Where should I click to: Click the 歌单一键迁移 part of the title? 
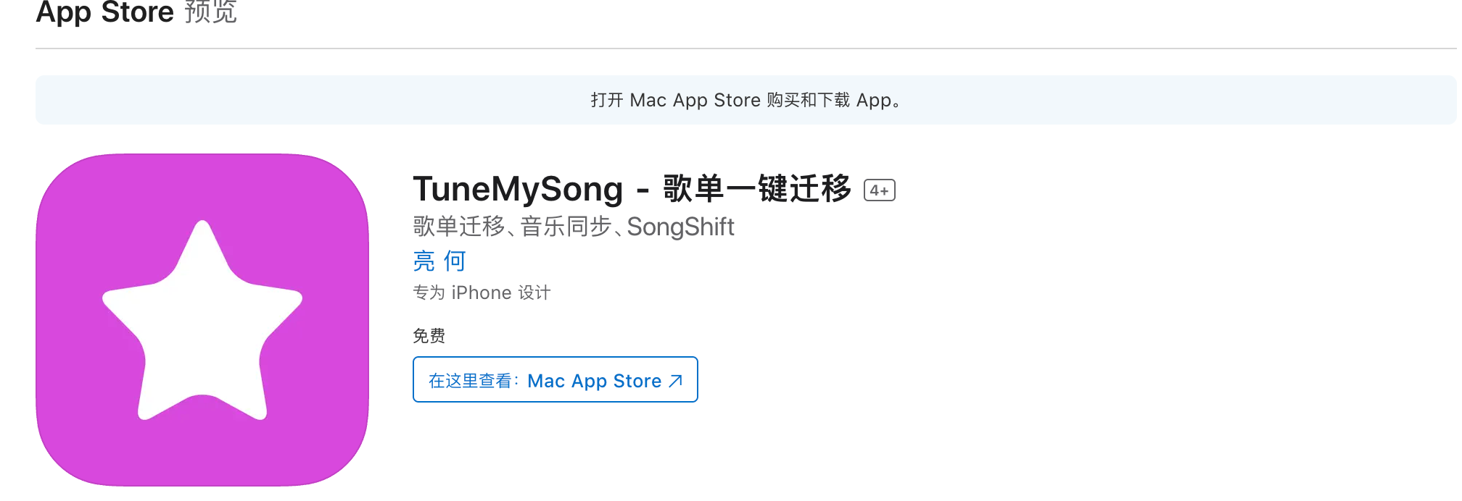(x=757, y=189)
